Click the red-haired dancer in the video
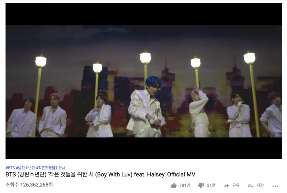The image size is (287, 193). coord(53,115)
